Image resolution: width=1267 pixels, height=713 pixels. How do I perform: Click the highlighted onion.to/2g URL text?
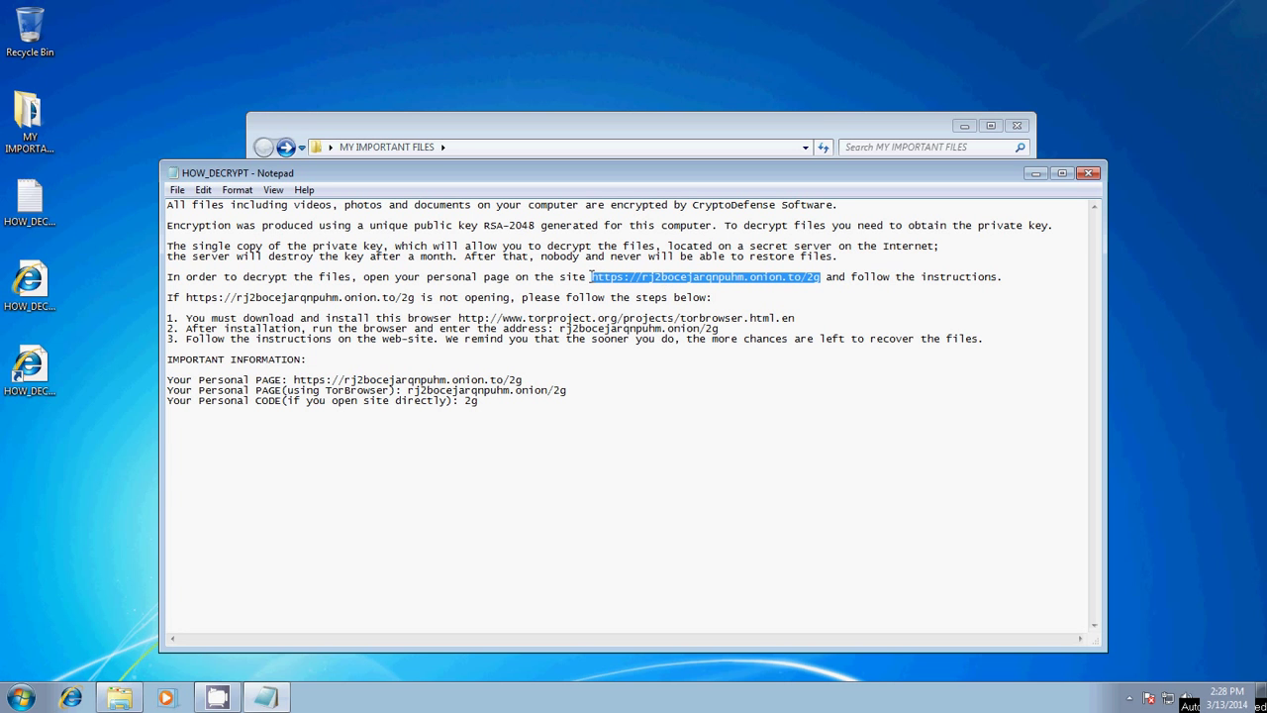[x=706, y=277]
